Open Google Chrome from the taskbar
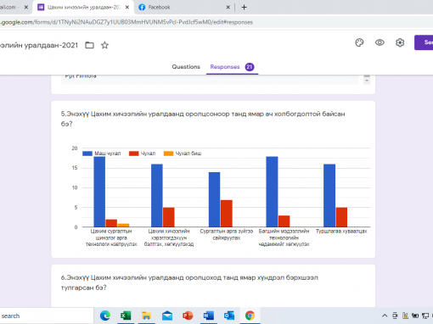The image size is (433, 324). pos(250,316)
